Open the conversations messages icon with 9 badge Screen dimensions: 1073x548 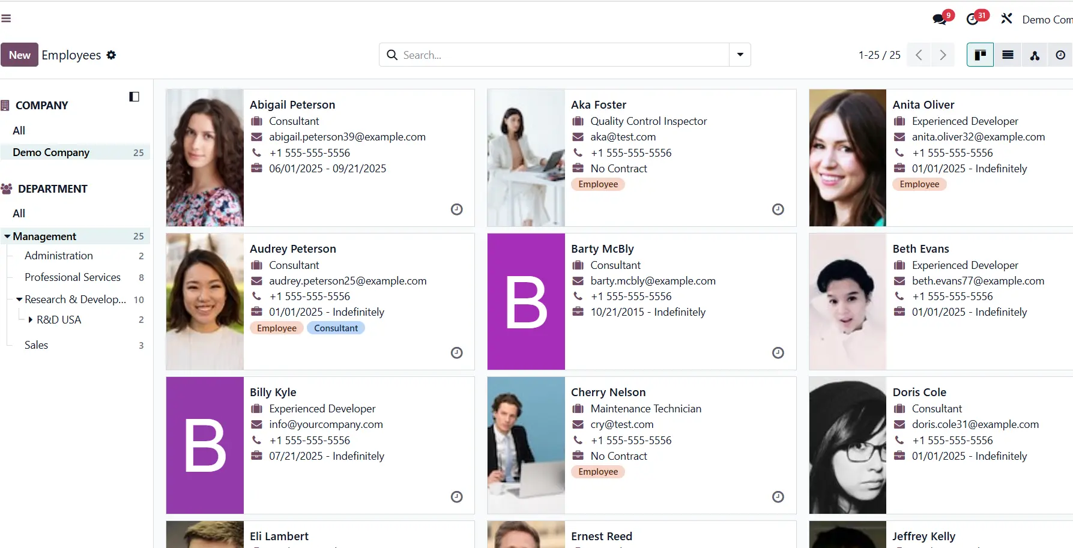(x=940, y=19)
